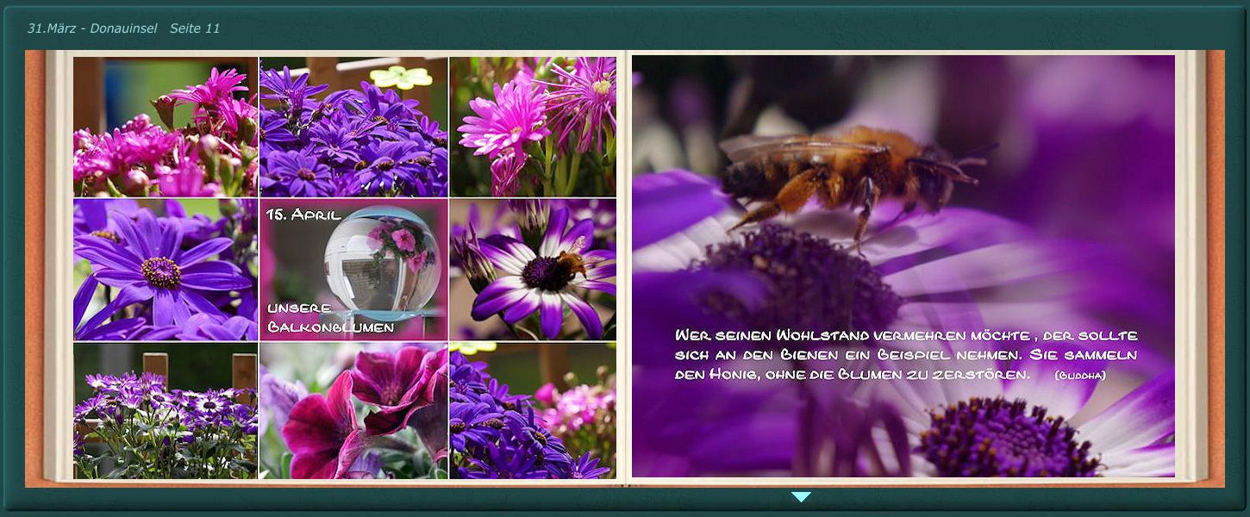1250x517 pixels.
Task: Open the purple flowers by wooden fence photo
Action: tap(166, 411)
